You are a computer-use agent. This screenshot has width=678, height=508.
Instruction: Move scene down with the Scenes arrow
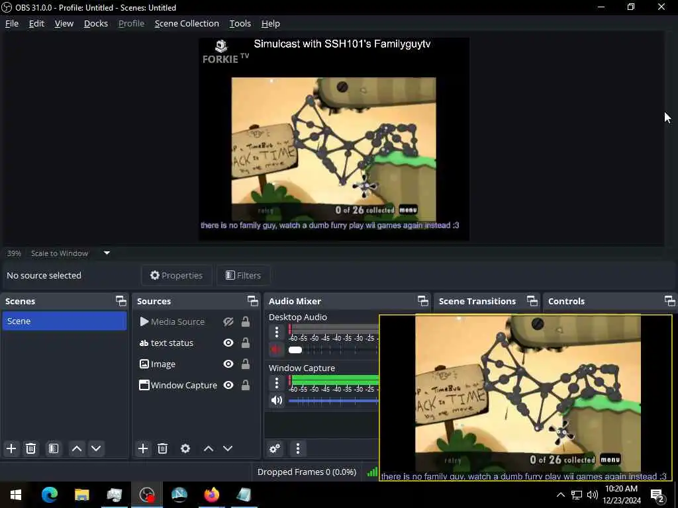tap(96, 448)
